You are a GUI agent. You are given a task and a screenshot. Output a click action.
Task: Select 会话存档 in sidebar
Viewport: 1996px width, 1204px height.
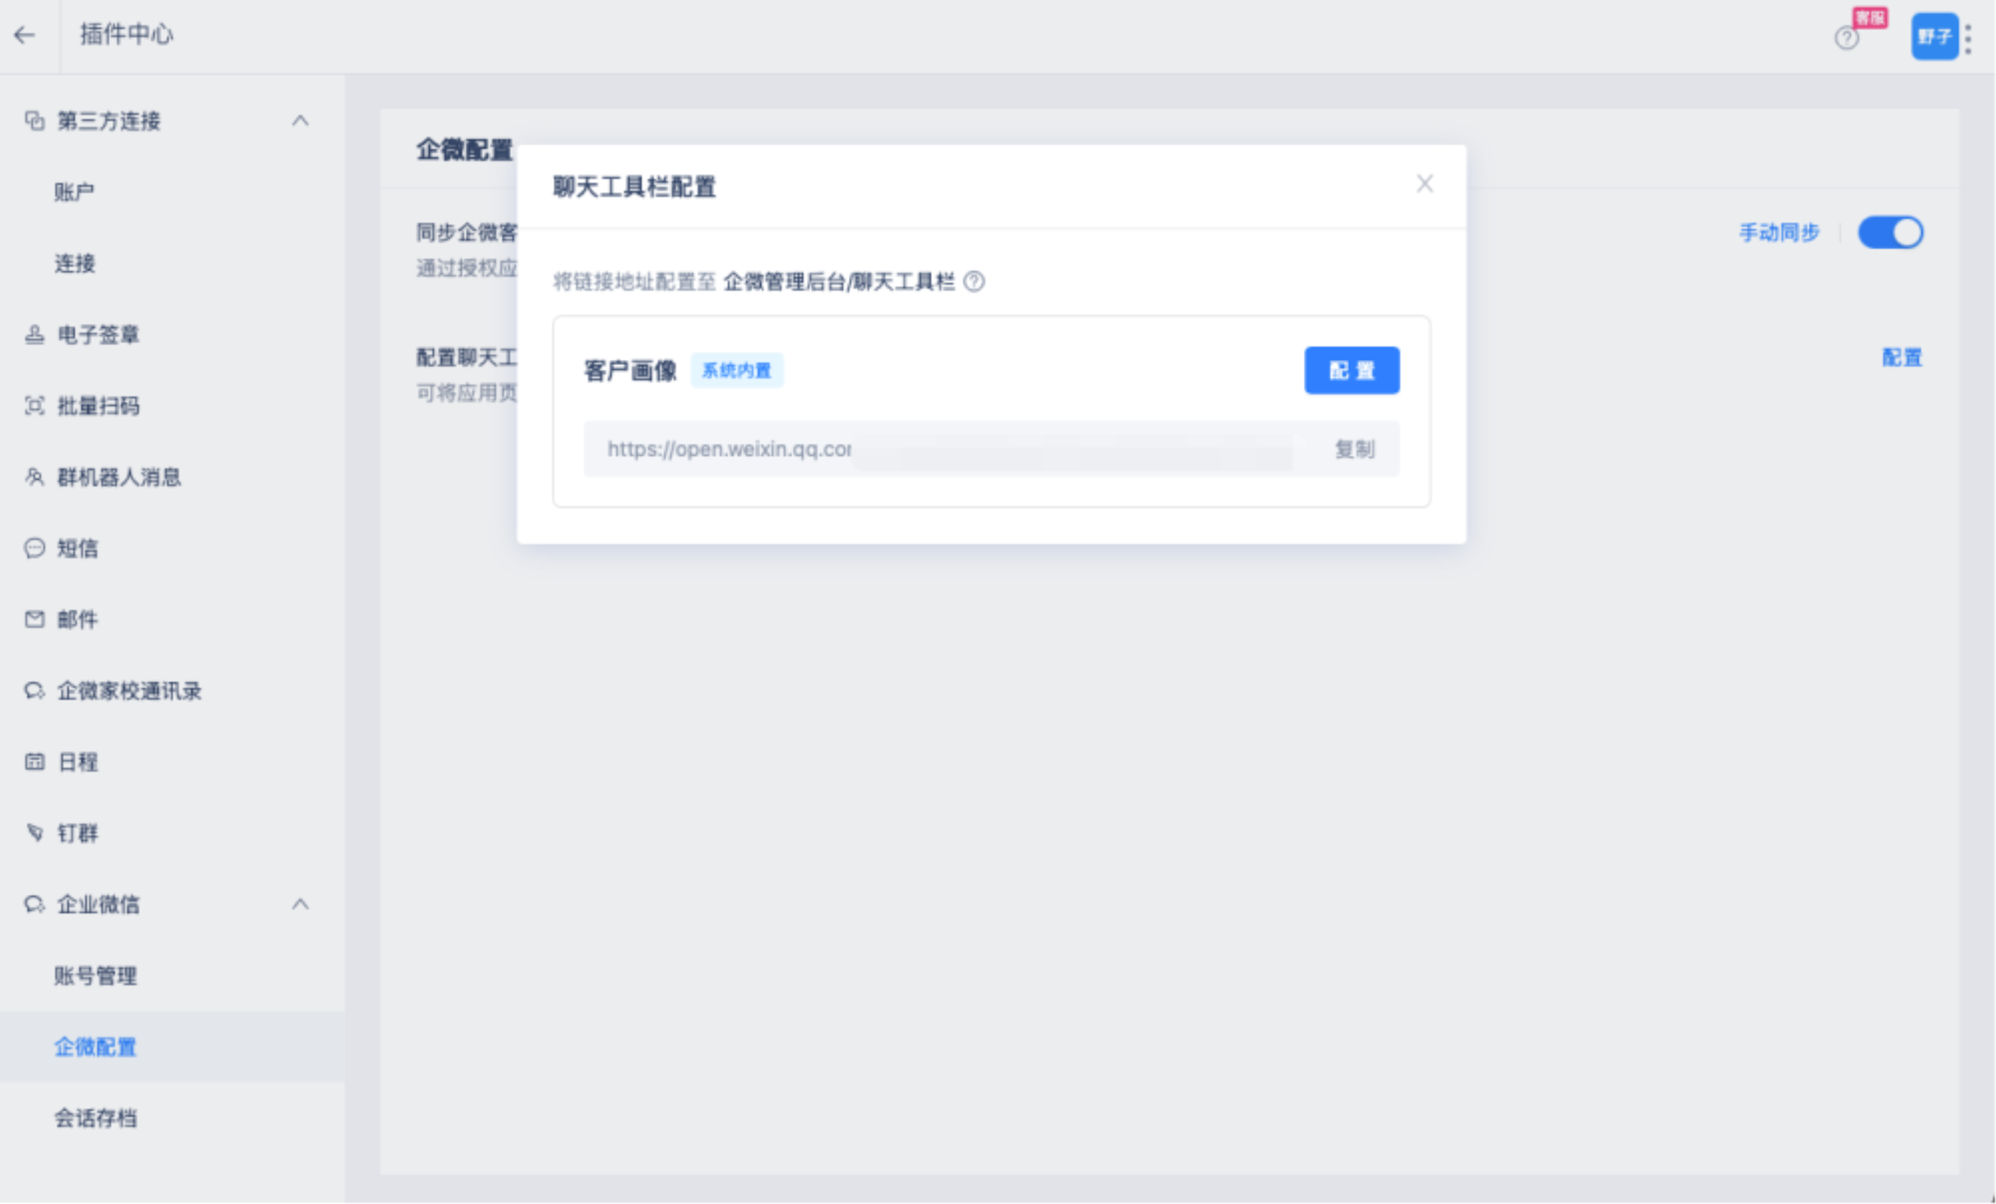(95, 1118)
